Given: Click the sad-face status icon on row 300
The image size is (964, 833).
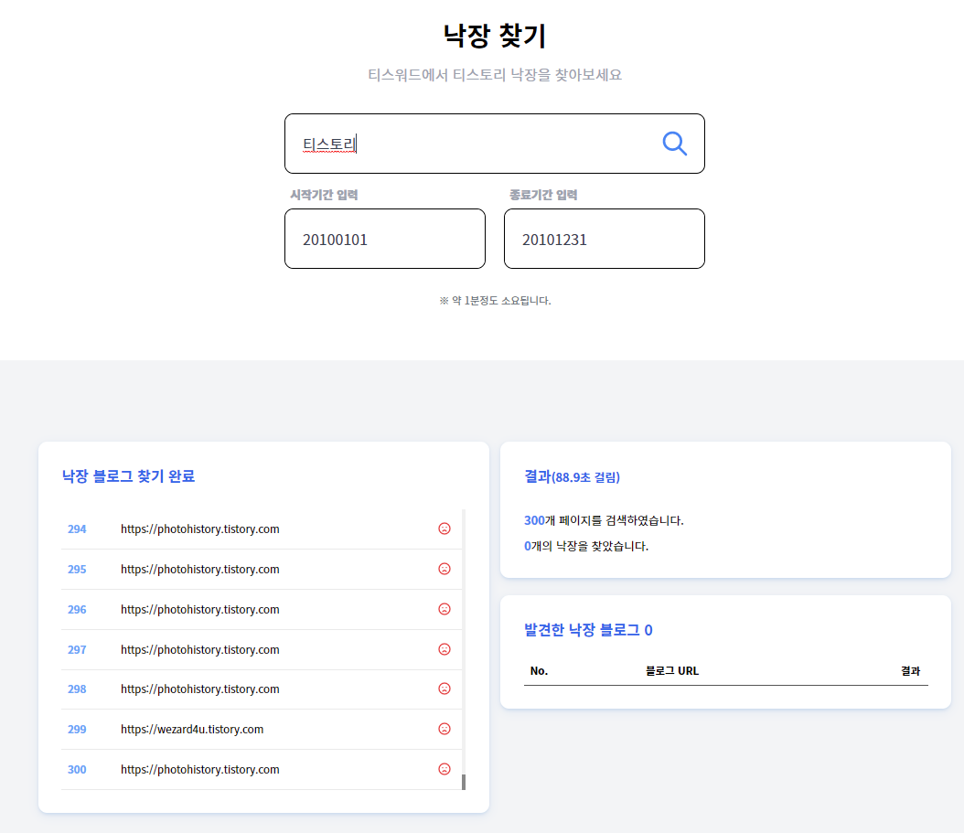Looking at the screenshot, I should 445,769.
